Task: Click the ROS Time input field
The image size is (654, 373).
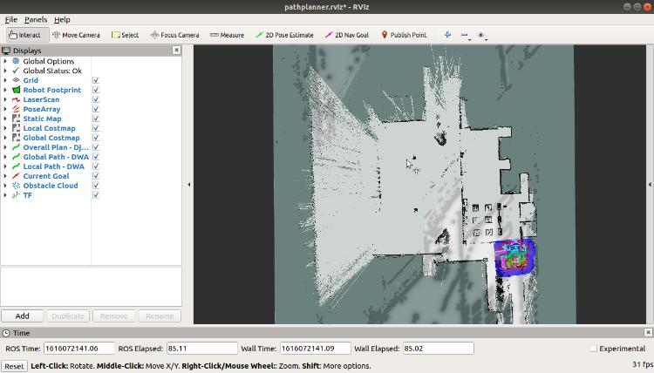Action: pos(78,349)
